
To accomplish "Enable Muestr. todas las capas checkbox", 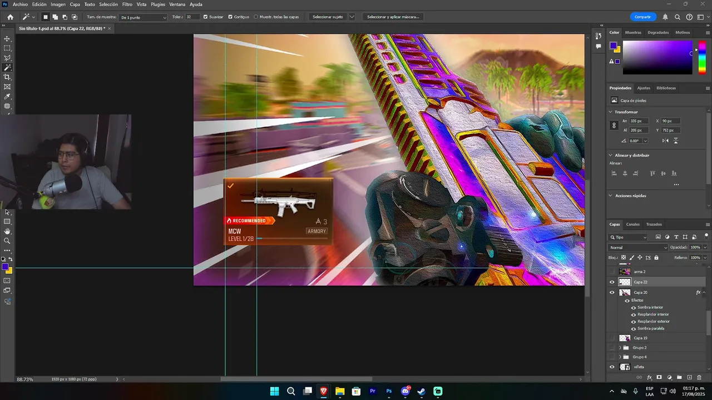I will point(256,17).
